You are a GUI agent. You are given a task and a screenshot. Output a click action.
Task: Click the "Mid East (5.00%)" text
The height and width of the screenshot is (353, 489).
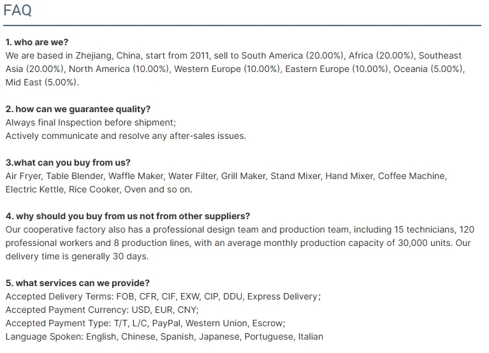point(42,82)
